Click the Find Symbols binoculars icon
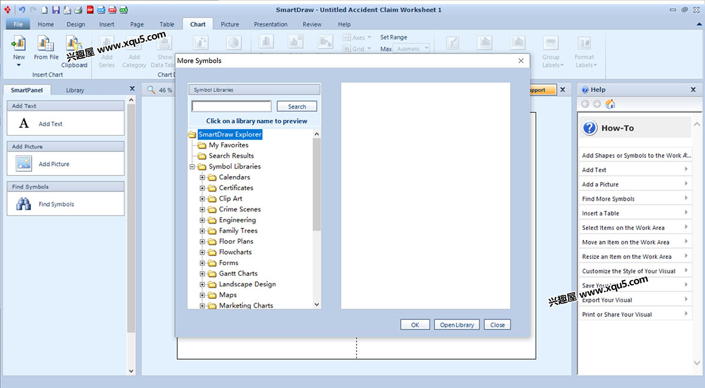 click(23, 204)
